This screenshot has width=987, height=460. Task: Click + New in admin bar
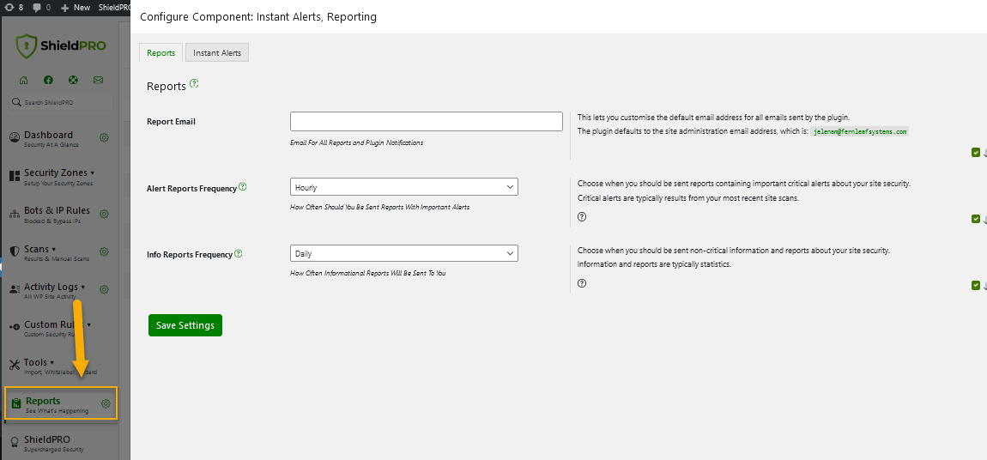76,8
